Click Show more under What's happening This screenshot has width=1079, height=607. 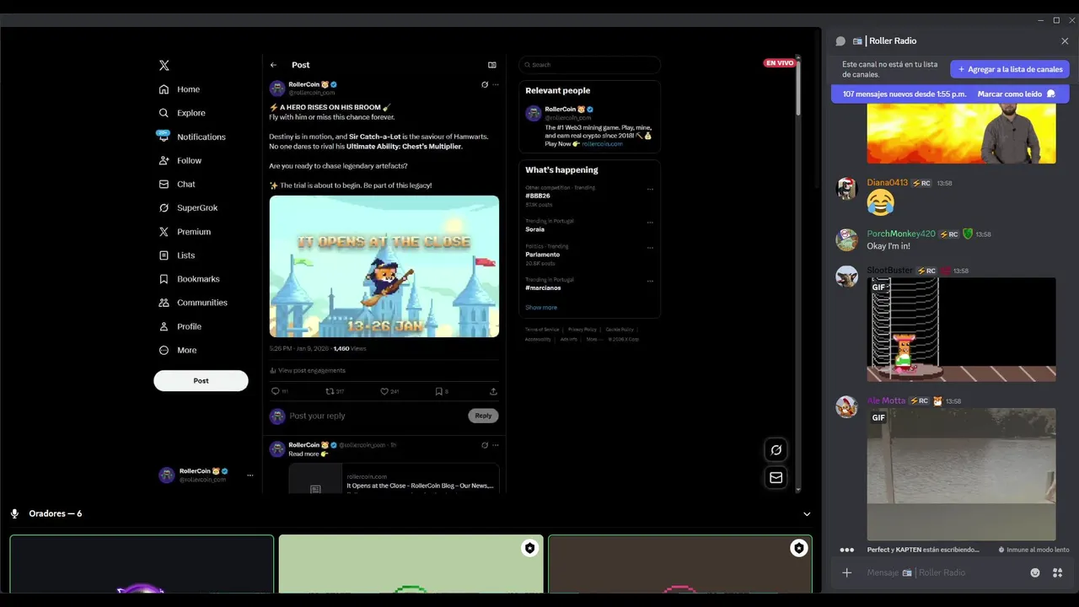pyautogui.click(x=541, y=308)
